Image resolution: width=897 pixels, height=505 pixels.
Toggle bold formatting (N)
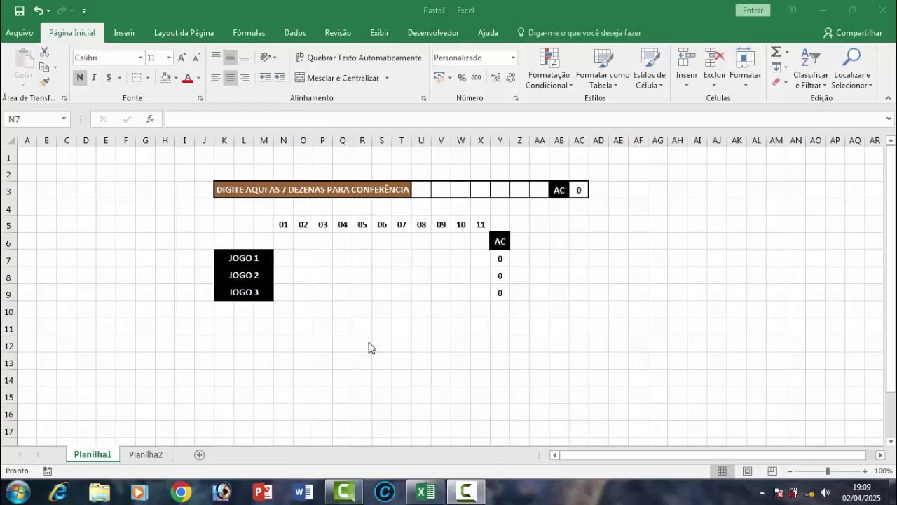[x=80, y=78]
